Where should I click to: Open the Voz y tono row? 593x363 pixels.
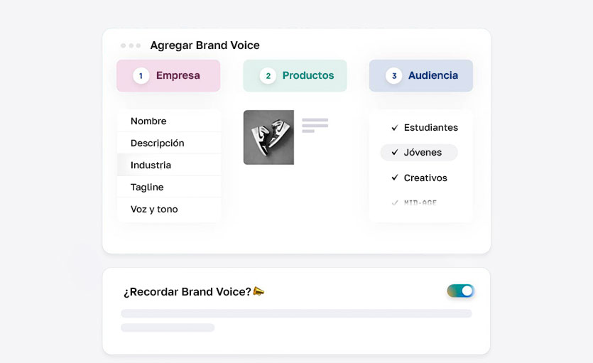pyautogui.click(x=169, y=210)
